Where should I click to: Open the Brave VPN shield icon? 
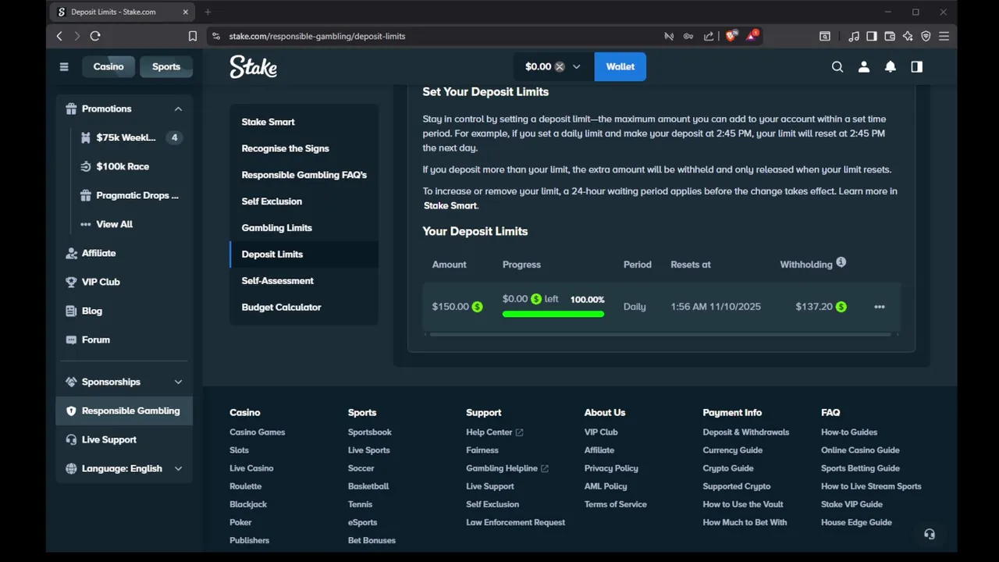point(926,36)
